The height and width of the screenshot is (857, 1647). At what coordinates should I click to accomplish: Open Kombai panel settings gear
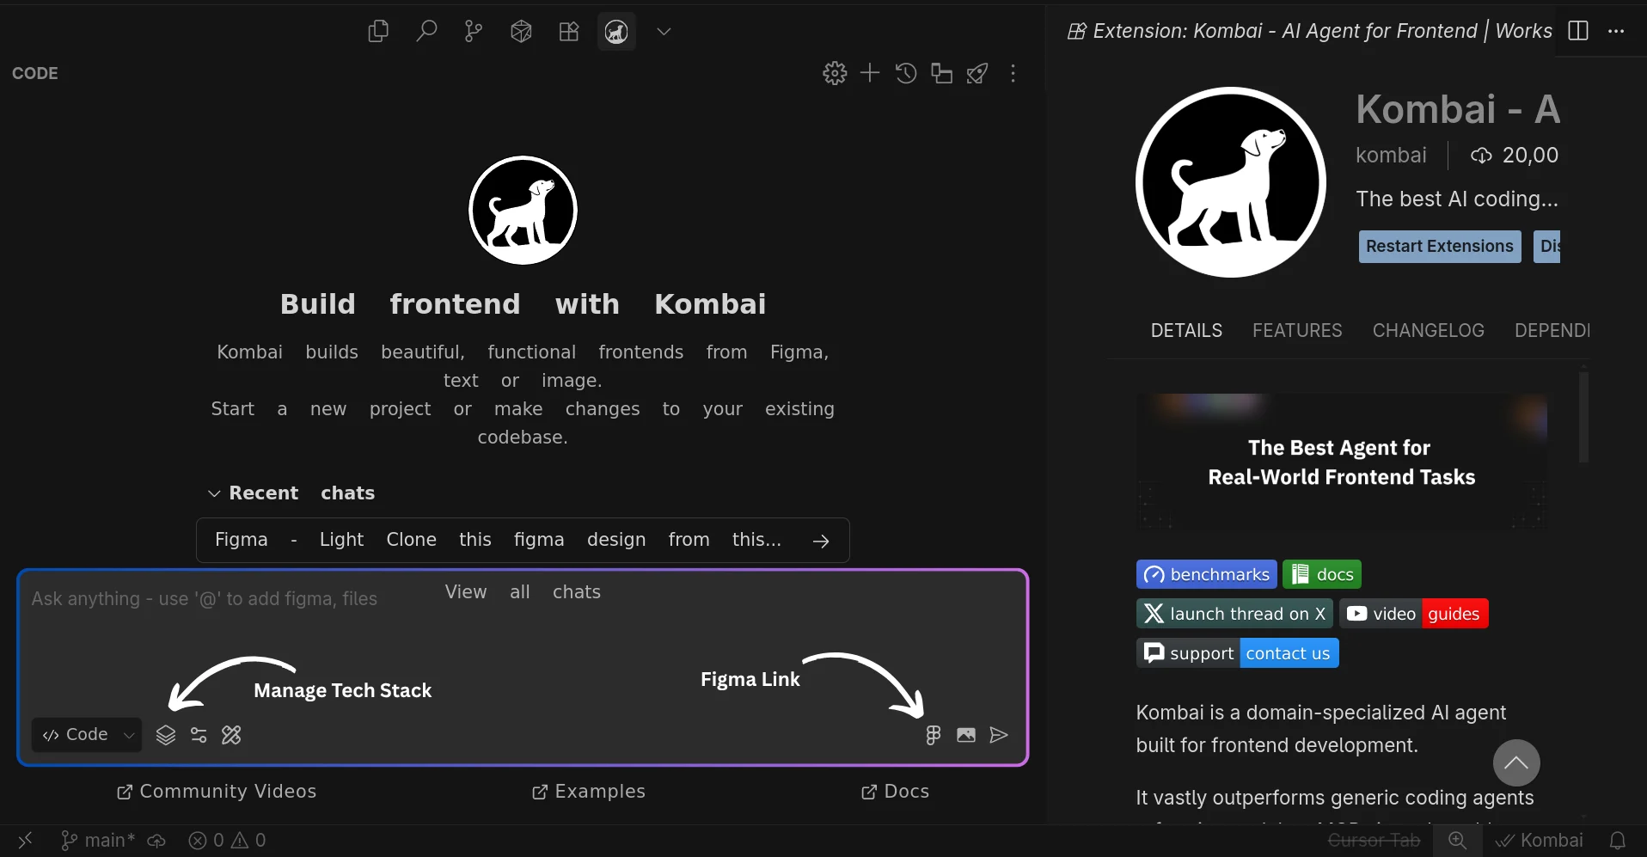pyautogui.click(x=835, y=73)
